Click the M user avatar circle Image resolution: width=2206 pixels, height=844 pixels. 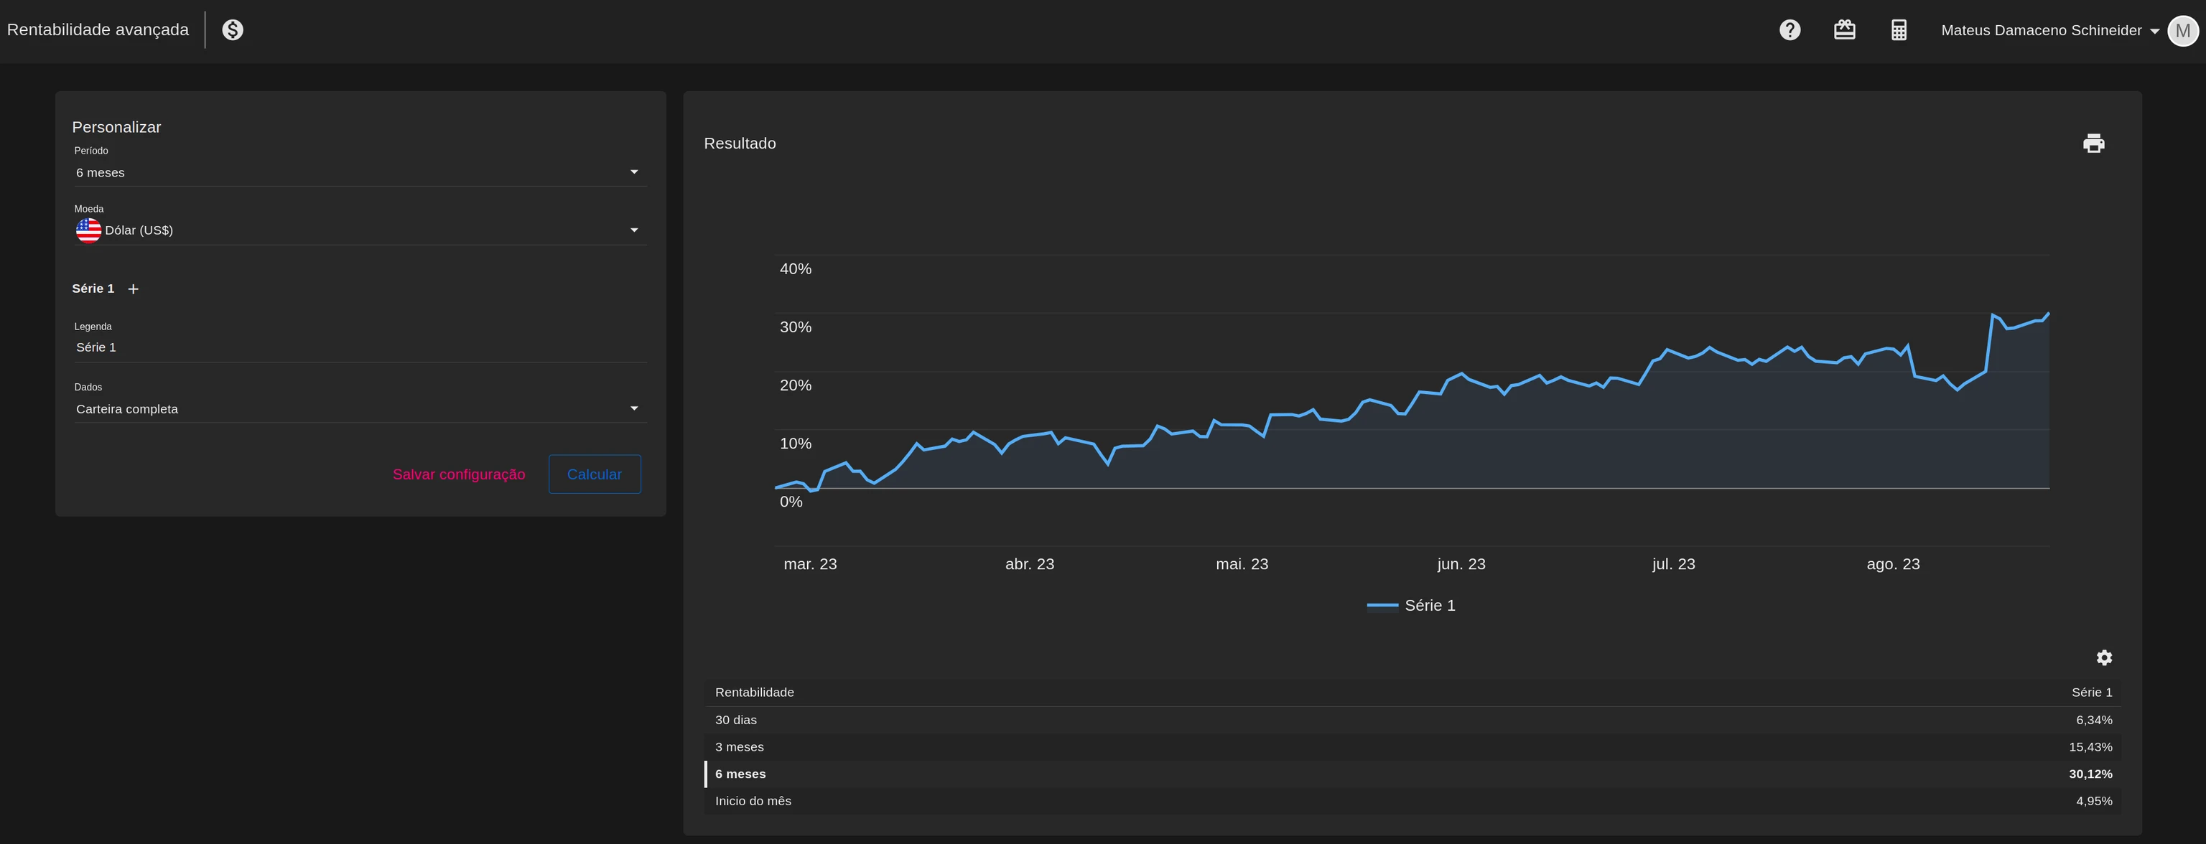2182,31
